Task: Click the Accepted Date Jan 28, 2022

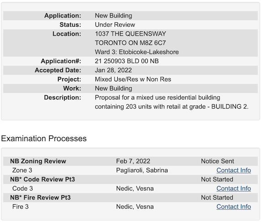Action: coord(113,70)
